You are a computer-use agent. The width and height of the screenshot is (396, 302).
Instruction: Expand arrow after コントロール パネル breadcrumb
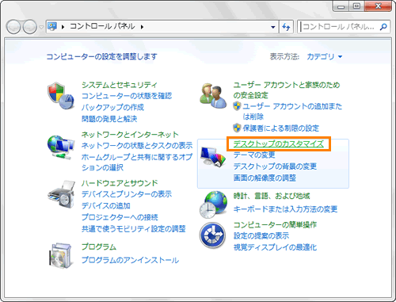coord(142,27)
